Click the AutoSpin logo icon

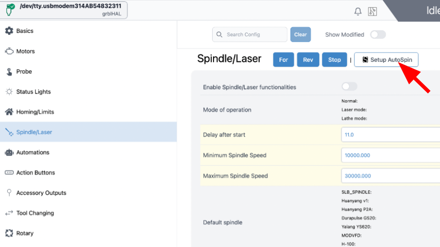[365, 59]
